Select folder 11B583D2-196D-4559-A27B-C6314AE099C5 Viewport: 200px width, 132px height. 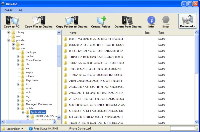tap(96, 57)
